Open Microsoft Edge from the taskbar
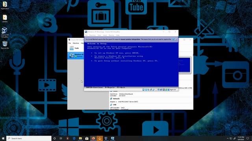Viewport: 252px width, 141px height. pyautogui.click(x=74, y=138)
